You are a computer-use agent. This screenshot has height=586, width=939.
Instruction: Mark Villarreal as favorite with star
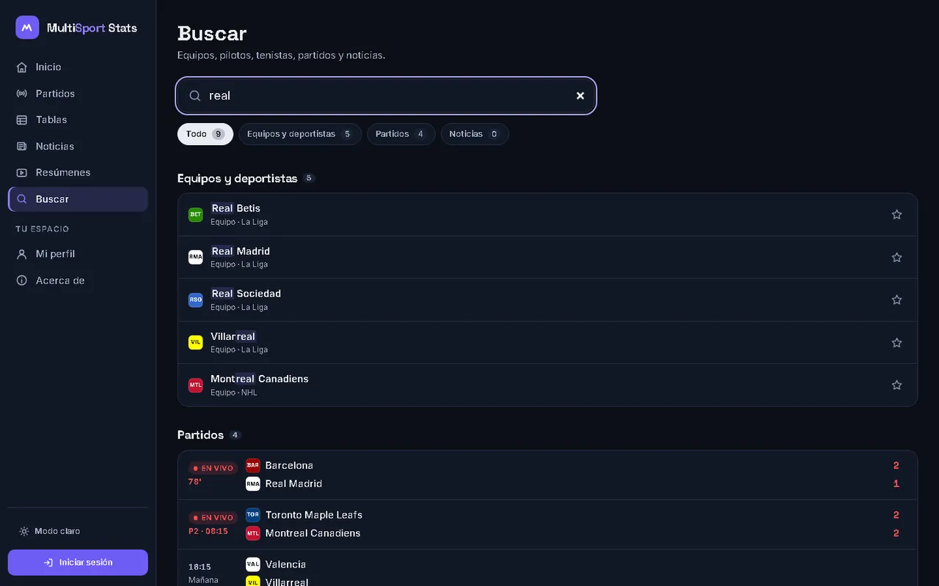[896, 343]
